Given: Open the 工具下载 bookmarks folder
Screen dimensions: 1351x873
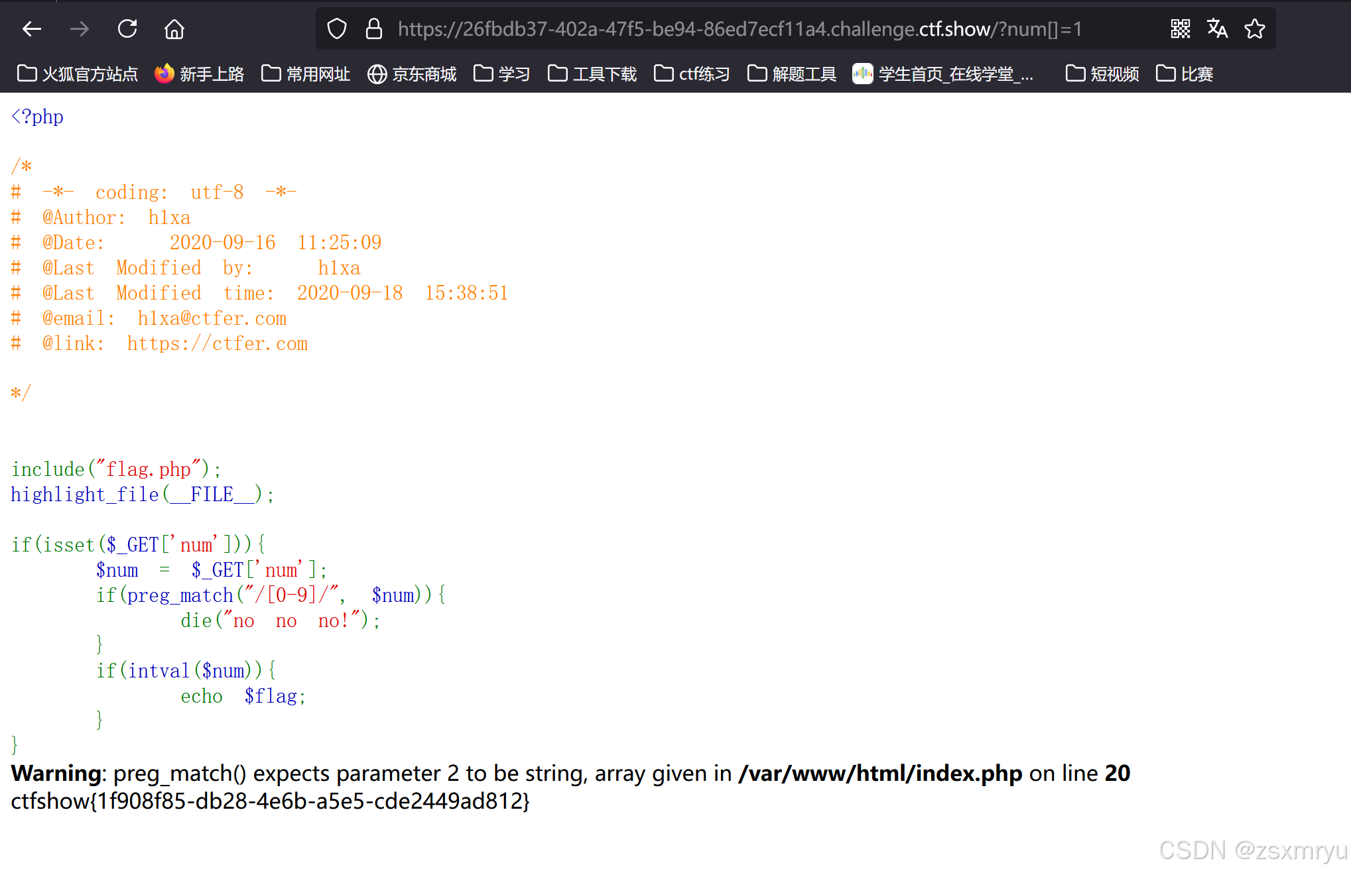Looking at the screenshot, I should pyautogui.click(x=591, y=74).
